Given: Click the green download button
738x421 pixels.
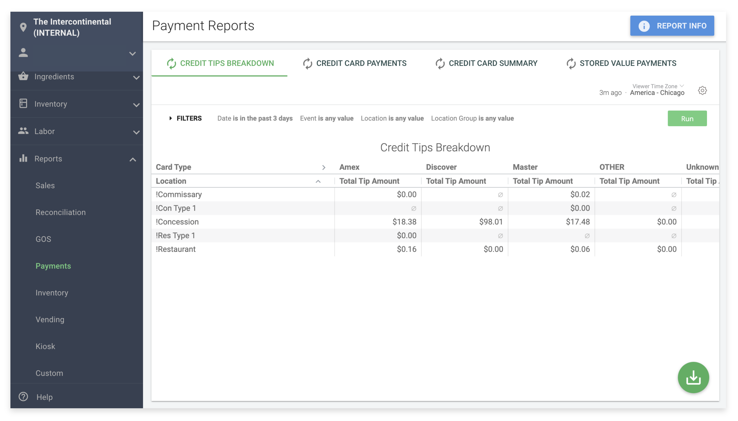Looking at the screenshot, I should click(x=693, y=378).
